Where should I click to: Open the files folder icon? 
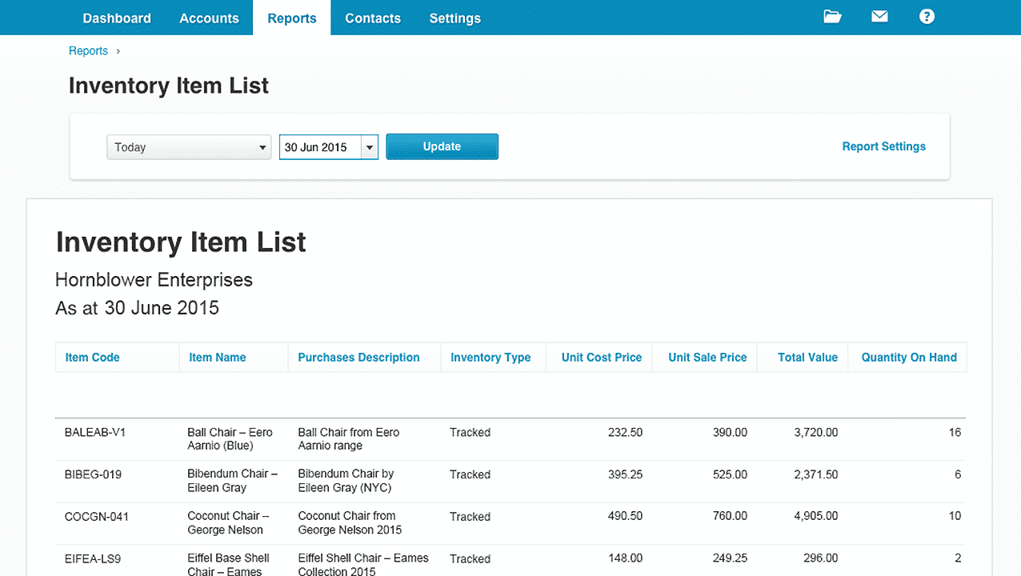point(832,17)
